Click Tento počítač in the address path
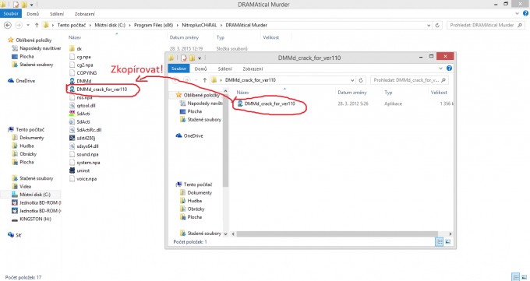Viewport: 530px width, 281px height. pos(72,25)
